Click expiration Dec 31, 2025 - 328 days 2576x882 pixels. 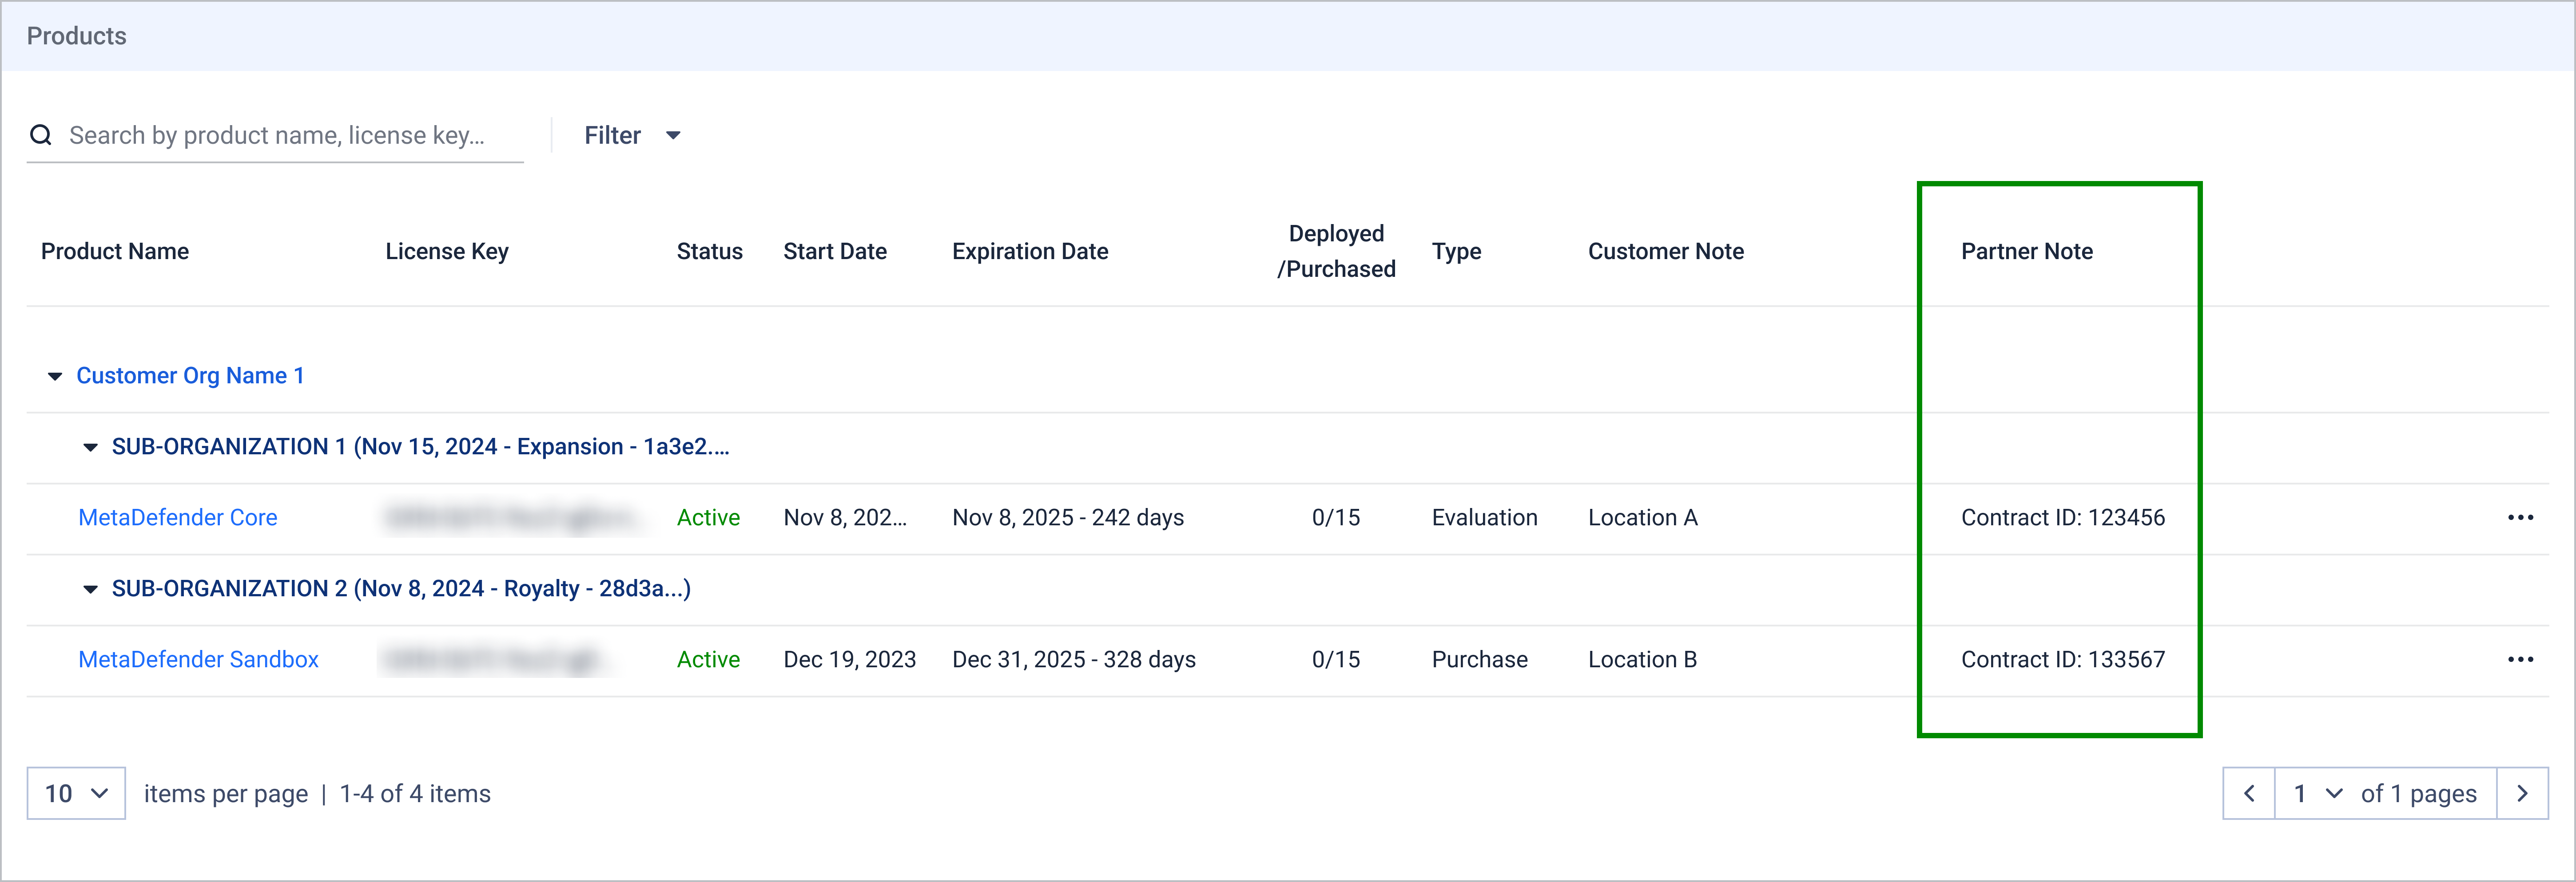pyautogui.click(x=1074, y=659)
